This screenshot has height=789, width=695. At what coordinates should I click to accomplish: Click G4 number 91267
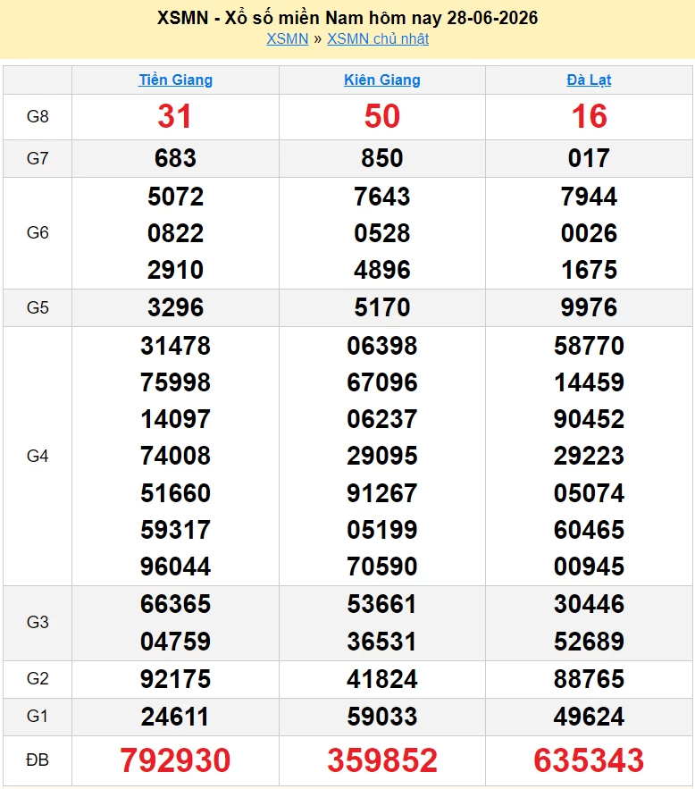pos(382,493)
